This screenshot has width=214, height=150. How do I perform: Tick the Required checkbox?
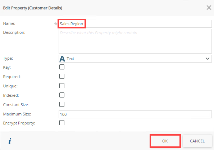pos(62,76)
